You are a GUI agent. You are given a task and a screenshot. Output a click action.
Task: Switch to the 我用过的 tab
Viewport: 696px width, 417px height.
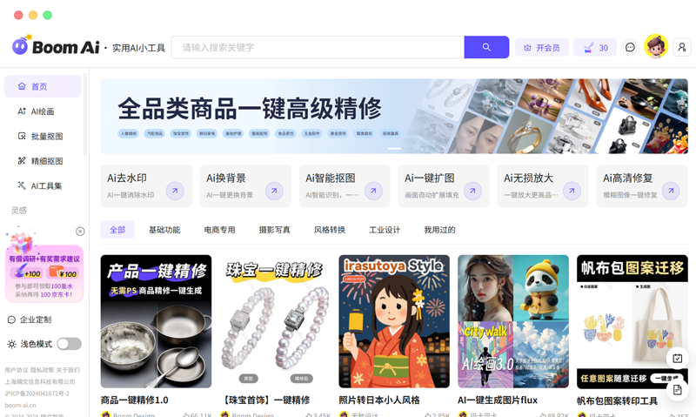440,230
